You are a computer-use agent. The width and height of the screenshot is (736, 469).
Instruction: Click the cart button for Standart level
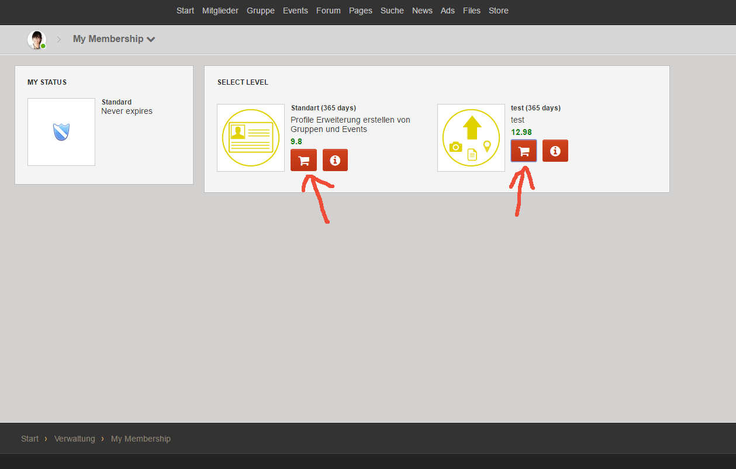click(x=303, y=160)
